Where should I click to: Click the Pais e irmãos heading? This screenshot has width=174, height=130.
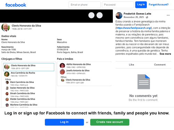[x=65, y=59]
